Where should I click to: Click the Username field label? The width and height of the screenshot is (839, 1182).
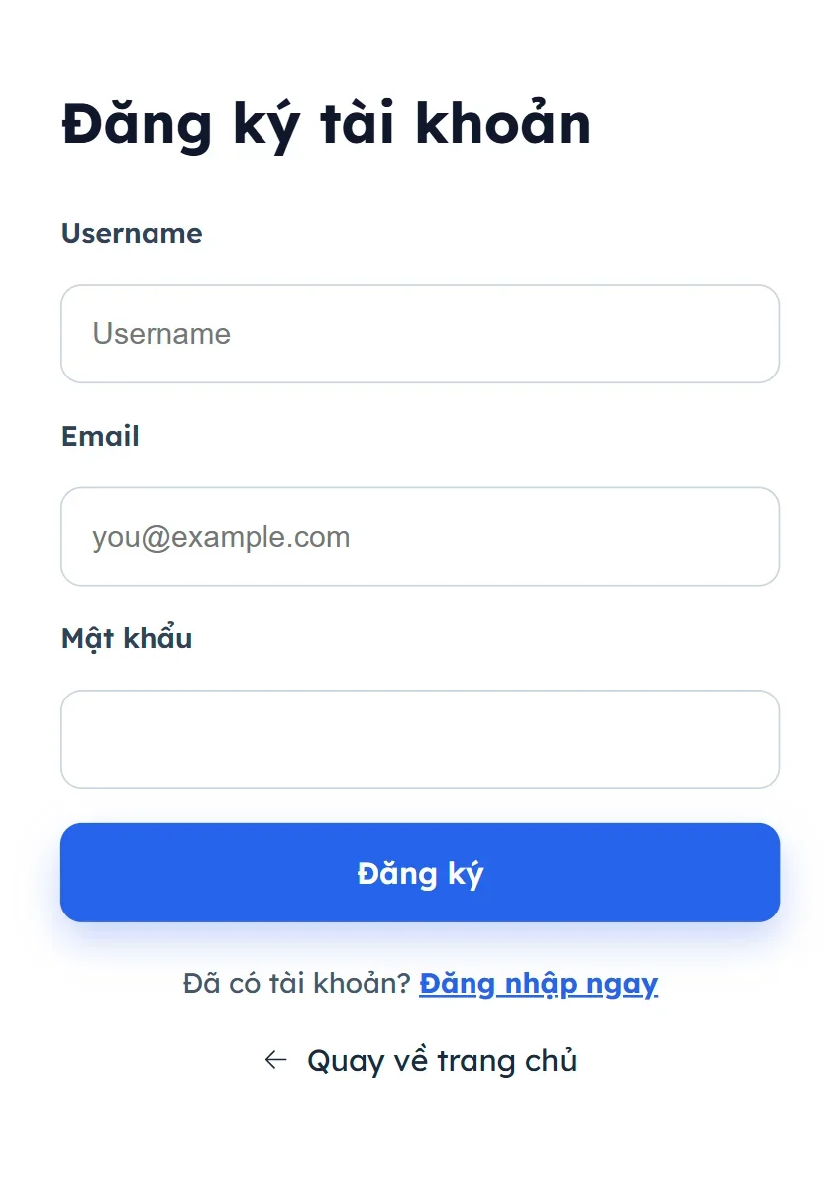tap(132, 233)
